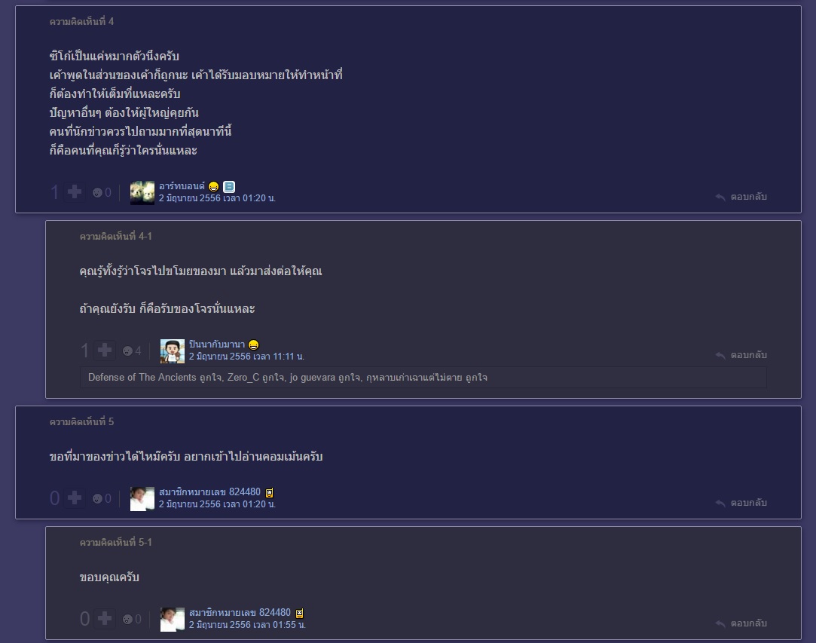Click the plus vote icon on comment 5
Viewport: 816px width, 643px height.
[75, 498]
